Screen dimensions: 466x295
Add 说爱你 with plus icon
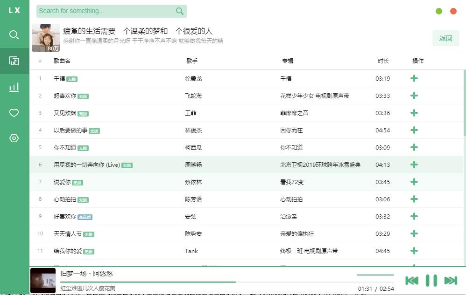[x=414, y=182]
